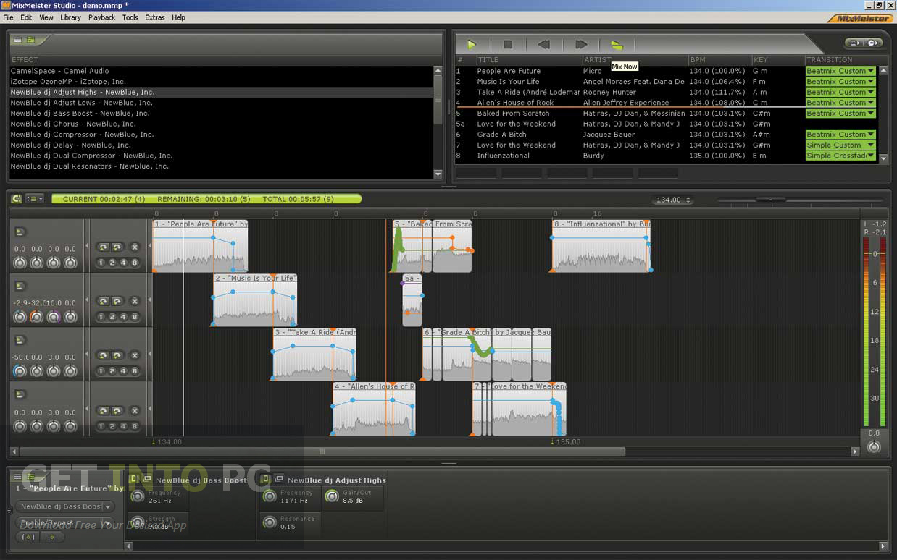This screenshot has width=897, height=560.
Task: Toggle beat loop length 8 on track 3
Action: (135, 371)
